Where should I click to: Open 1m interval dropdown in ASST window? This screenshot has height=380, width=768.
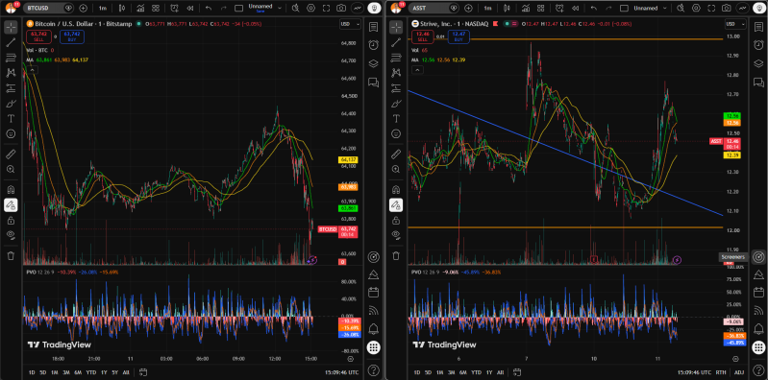487,9
